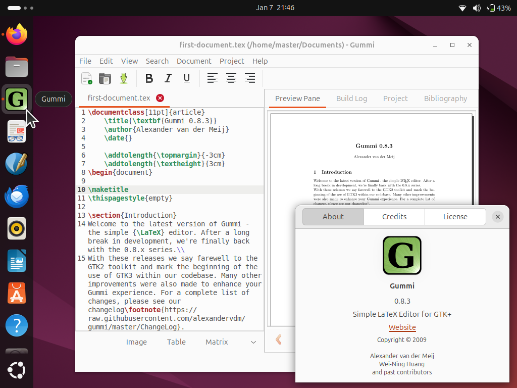Apply italic formatting
517x388 pixels.
(168, 78)
